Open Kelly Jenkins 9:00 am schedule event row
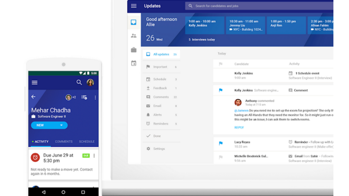 [273, 76]
